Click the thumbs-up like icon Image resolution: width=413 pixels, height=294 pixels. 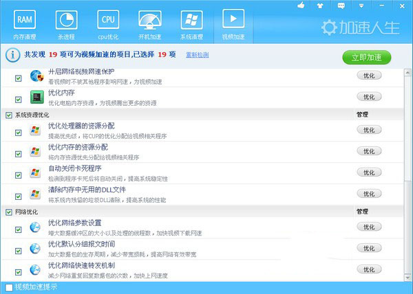coord(301,5)
